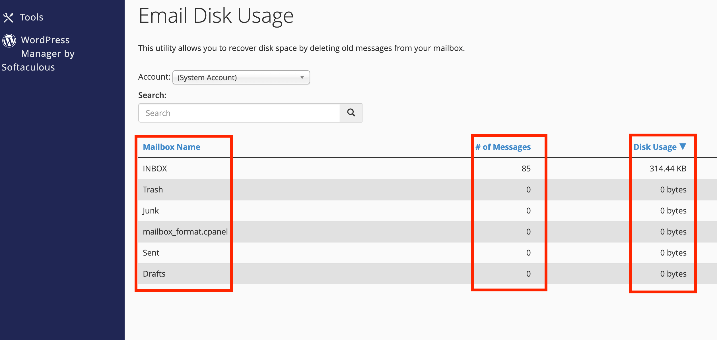Click the magnifying glass search button
Image resolution: width=717 pixels, height=340 pixels.
click(x=351, y=113)
